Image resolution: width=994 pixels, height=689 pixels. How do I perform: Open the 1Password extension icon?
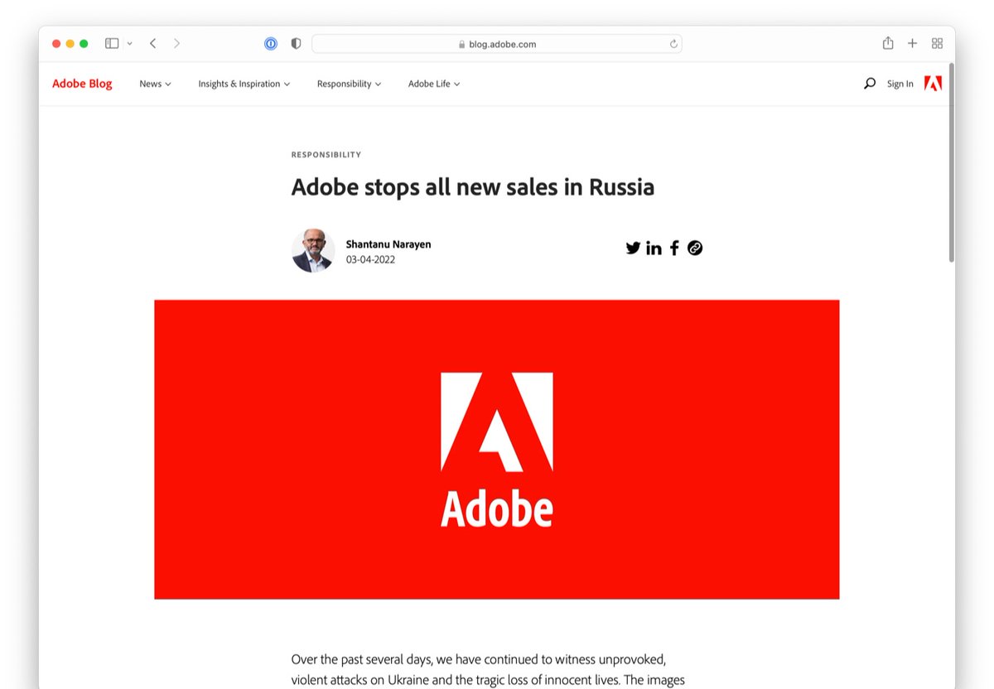pos(271,44)
